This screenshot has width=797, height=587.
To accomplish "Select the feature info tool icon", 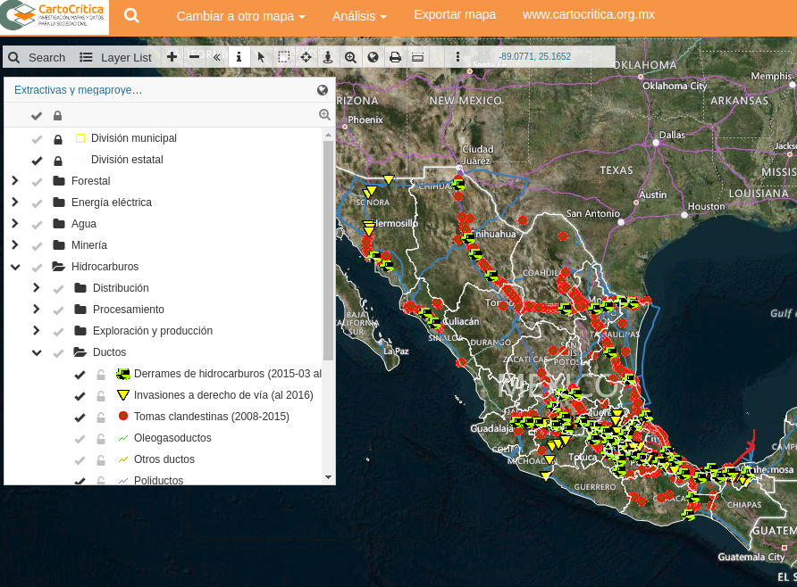I will coord(239,57).
